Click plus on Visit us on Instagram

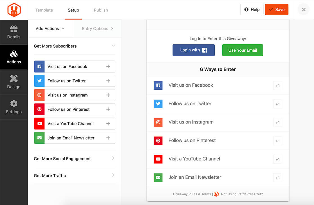coord(108,95)
